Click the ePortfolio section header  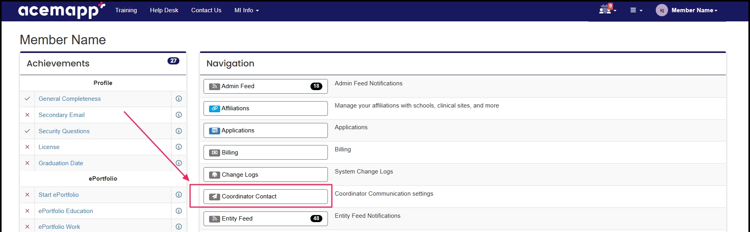(103, 179)
